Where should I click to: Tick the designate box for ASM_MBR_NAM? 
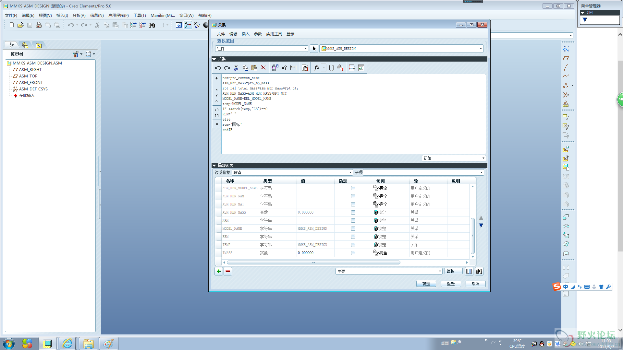coord(353,196)
